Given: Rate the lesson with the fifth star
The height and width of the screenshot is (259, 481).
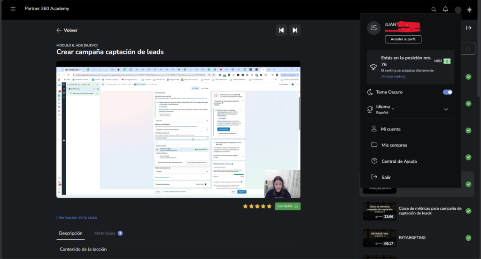Looking at the screenshot, I should [x=269, y=206].
